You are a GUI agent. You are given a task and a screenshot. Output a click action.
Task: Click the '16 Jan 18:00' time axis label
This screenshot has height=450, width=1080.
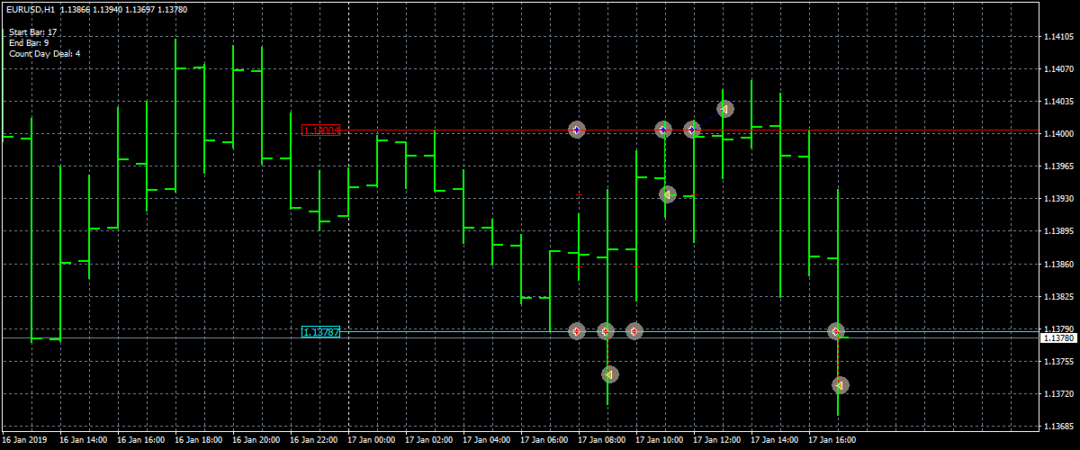point(199,441)
